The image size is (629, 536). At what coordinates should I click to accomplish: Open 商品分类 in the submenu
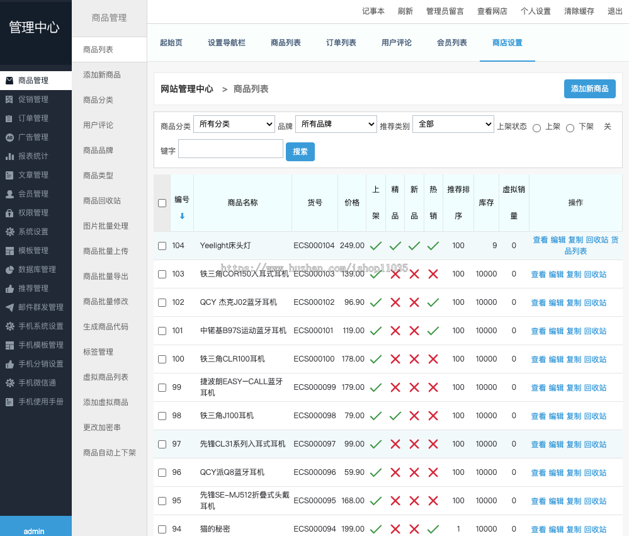point(98,100)
